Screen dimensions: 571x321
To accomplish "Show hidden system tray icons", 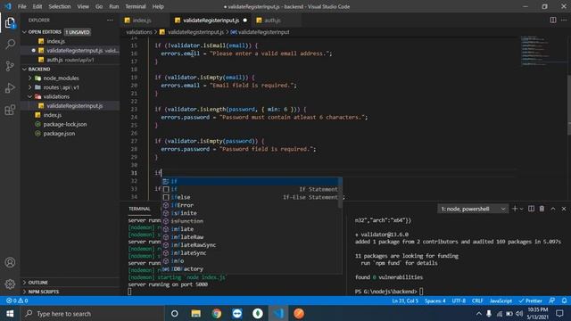I will pyautogui.click(x=479, y=313).
